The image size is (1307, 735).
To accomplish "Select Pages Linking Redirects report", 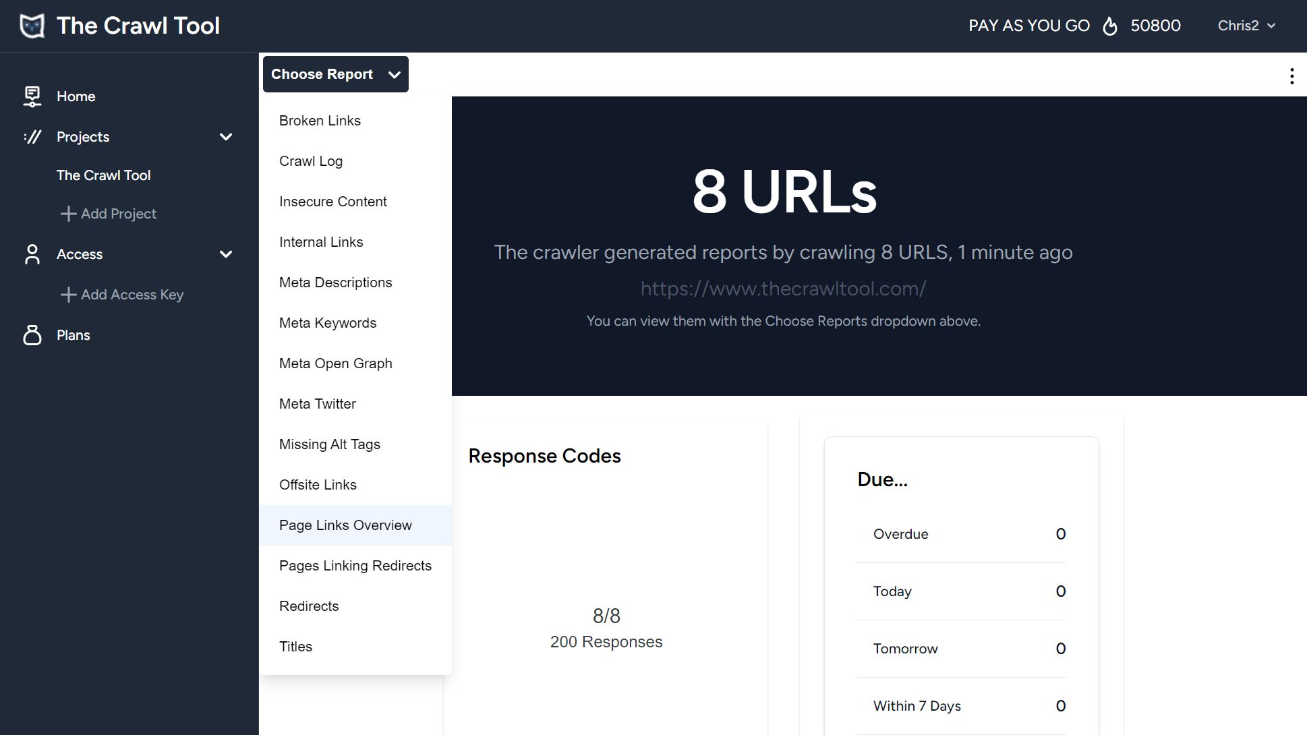I will (355, 566).
